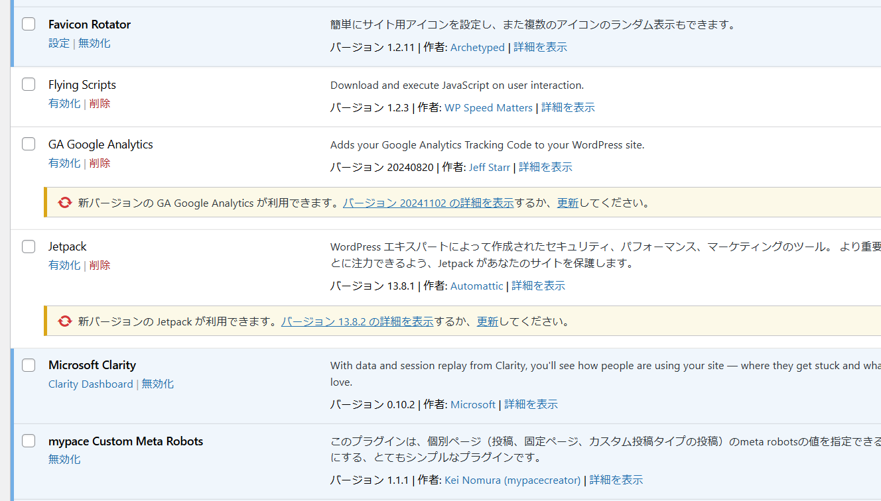Open バージョン 20241102 の詳細を表示 link
Viewport: 881px width, 501px height.
point(428,203)
